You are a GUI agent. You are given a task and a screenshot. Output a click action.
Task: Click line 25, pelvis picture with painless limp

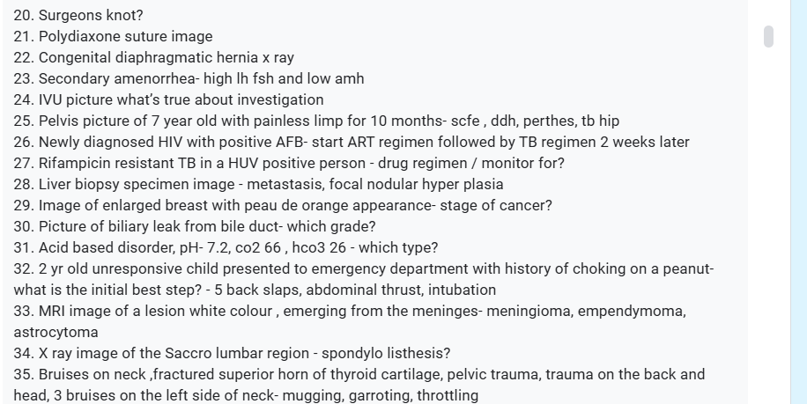coord(316,121)
